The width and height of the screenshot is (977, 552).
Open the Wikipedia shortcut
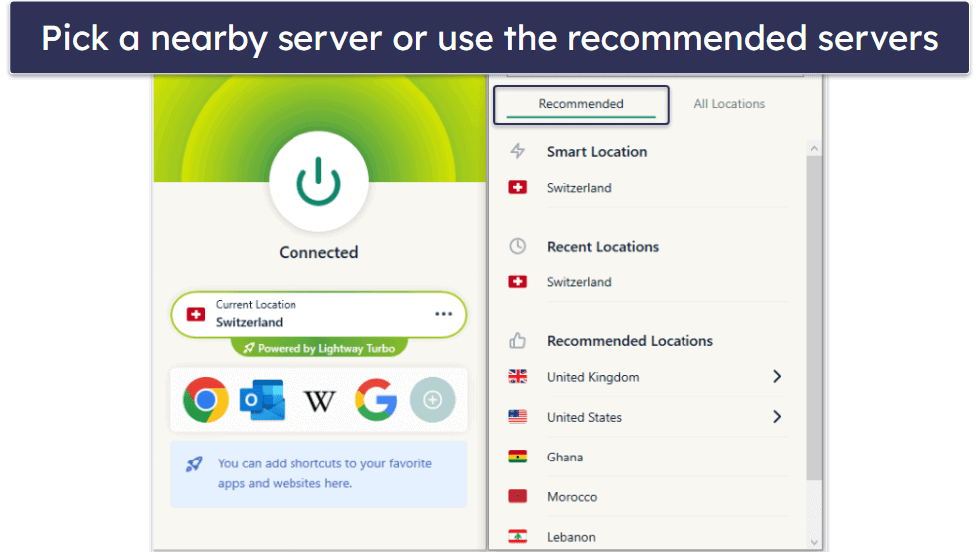point(319,401)
